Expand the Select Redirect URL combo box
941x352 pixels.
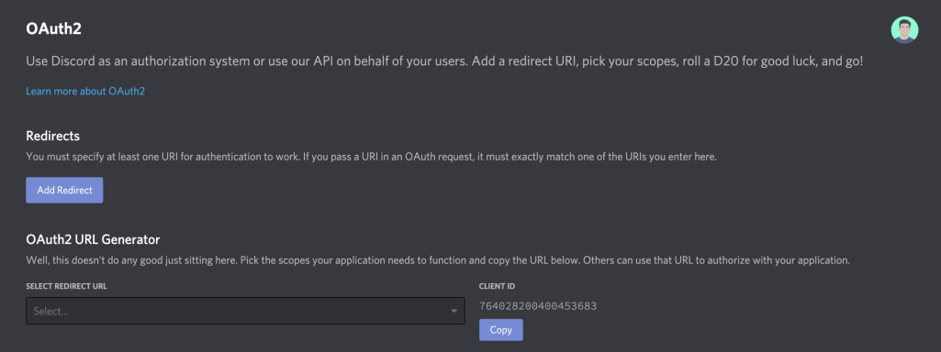[x=245, y=312]
